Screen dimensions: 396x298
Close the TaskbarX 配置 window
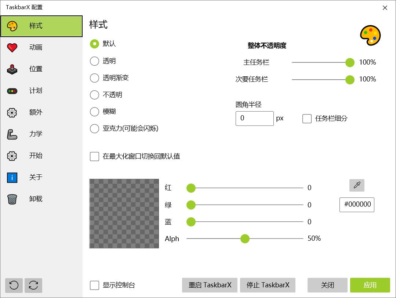[x=385, y=8]
